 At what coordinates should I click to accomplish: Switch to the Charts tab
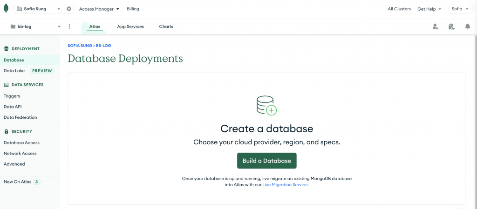[x=166, y=27]
